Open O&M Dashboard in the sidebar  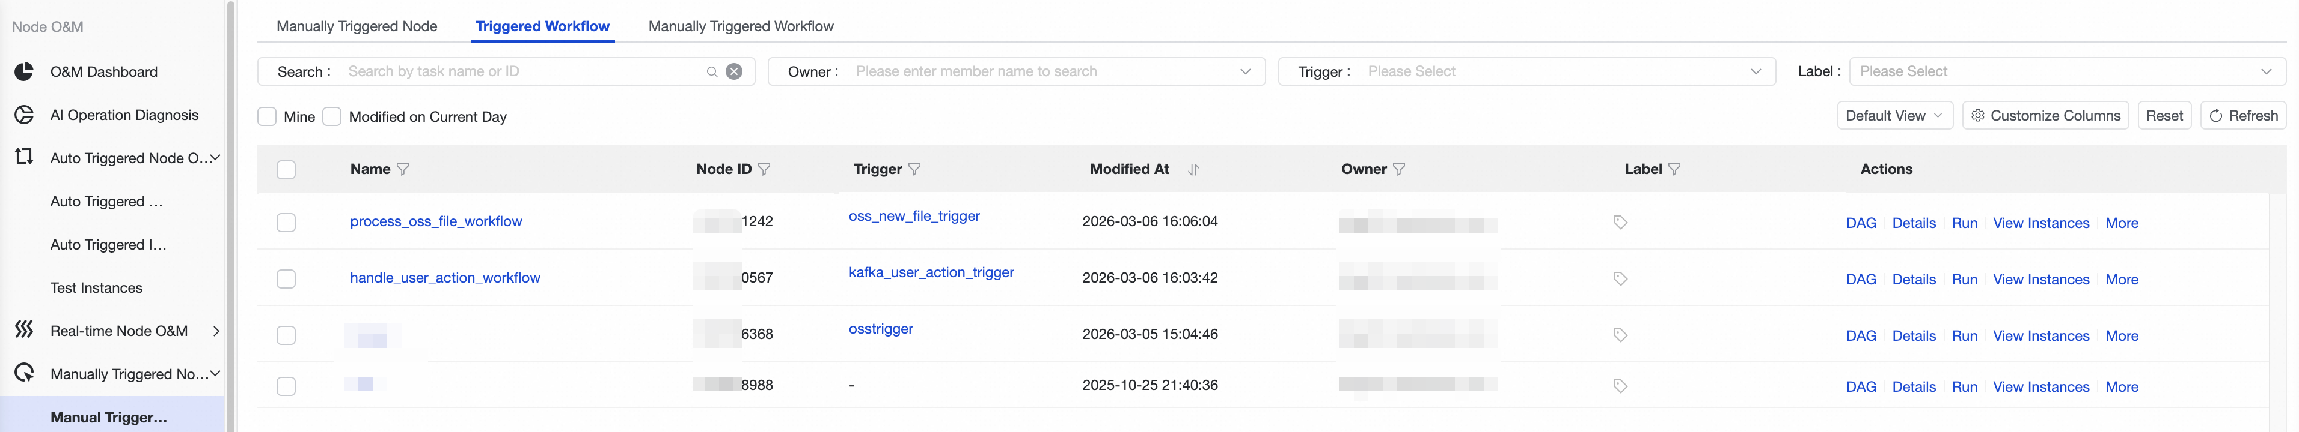point(103,72)
